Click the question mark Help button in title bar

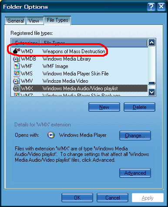click(151, 7)
